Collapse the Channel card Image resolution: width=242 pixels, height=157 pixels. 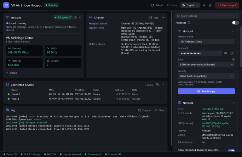[x=163, y=18]
